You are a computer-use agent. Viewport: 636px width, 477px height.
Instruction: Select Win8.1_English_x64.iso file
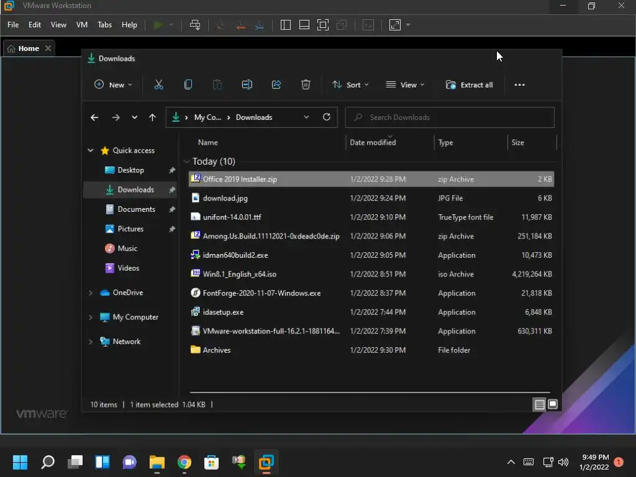371,274
